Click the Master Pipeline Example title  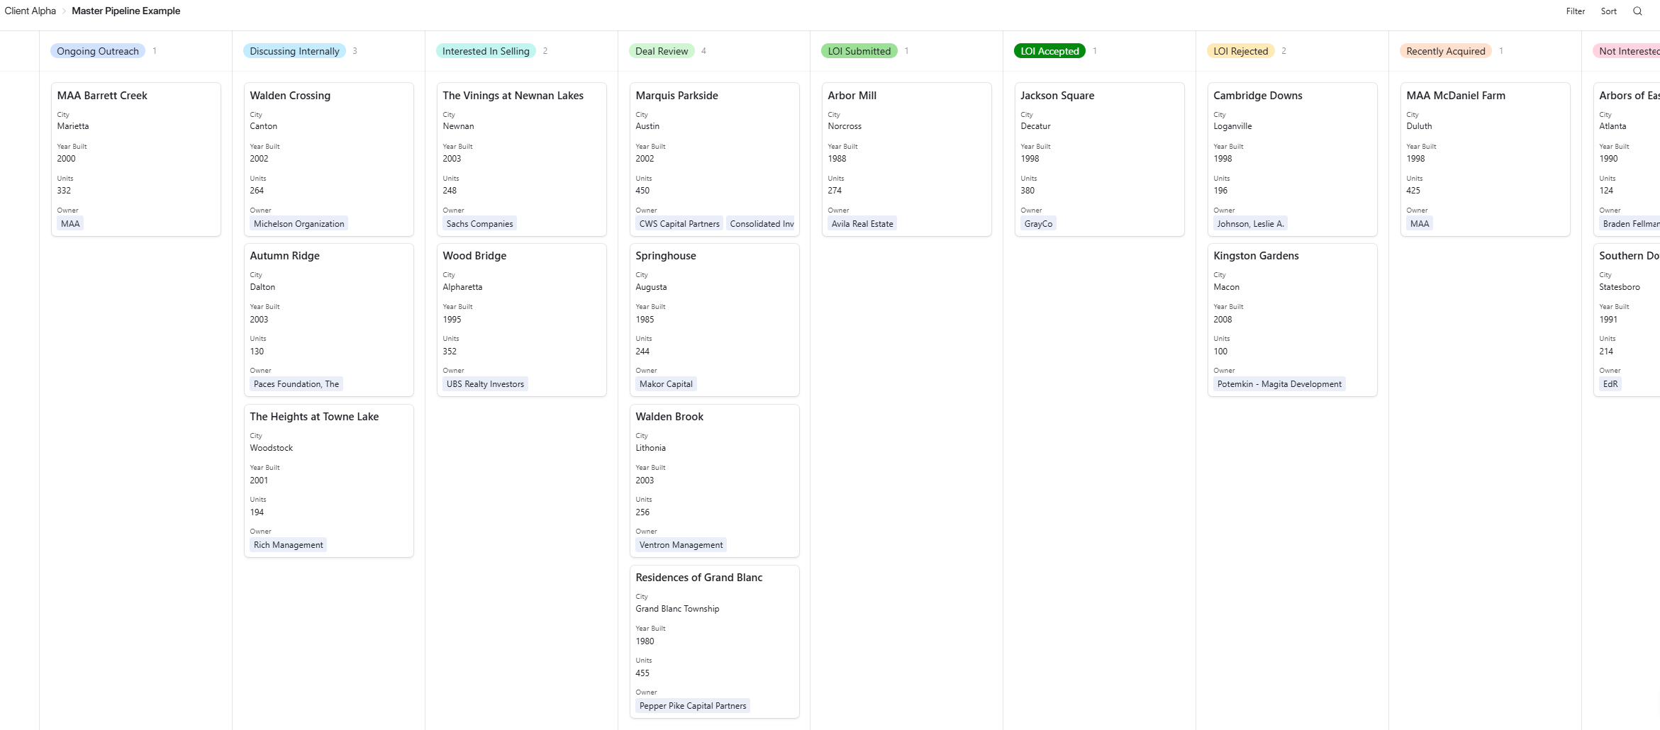(x=126, y=11)
